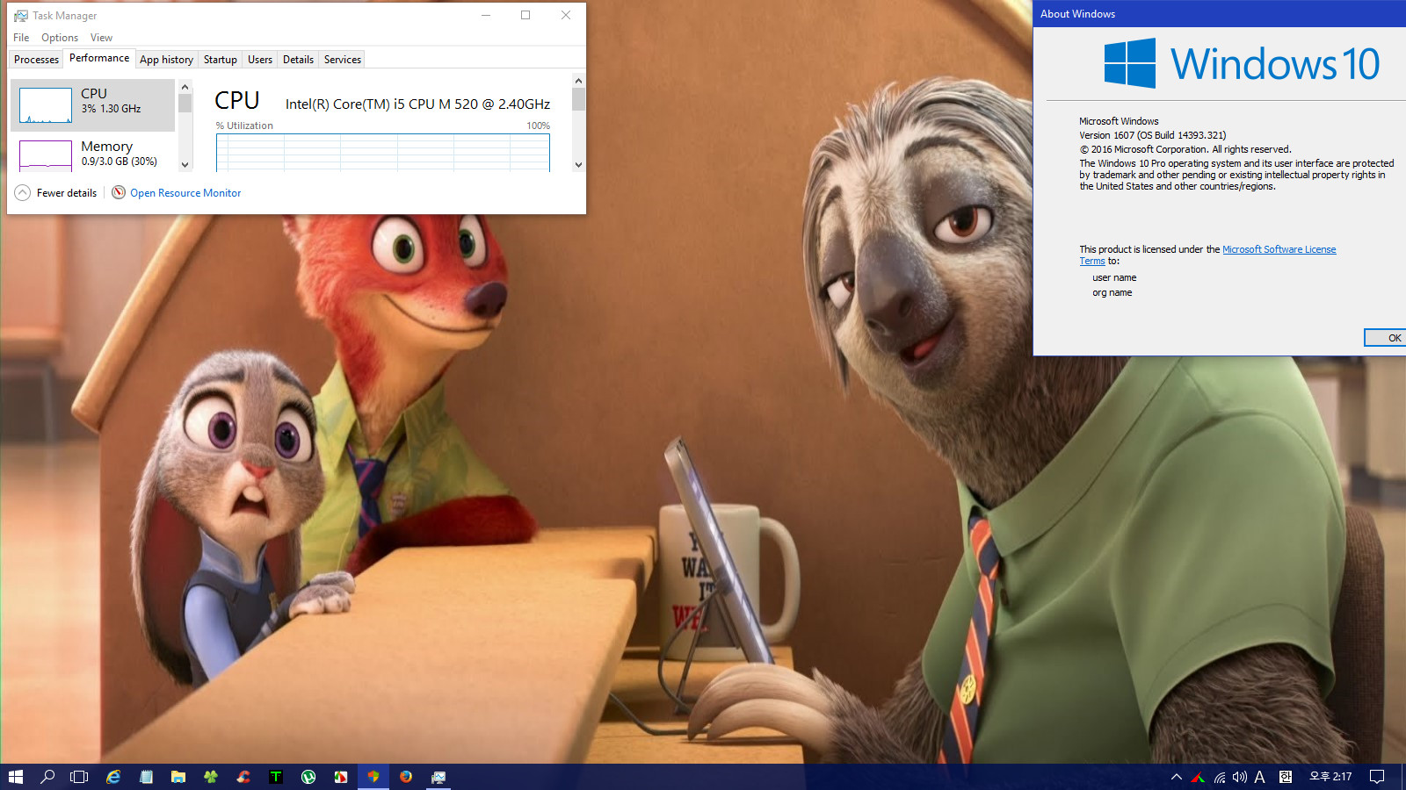Open the Services tab
Screen dimensions: 1406x790
pos(343,60)
